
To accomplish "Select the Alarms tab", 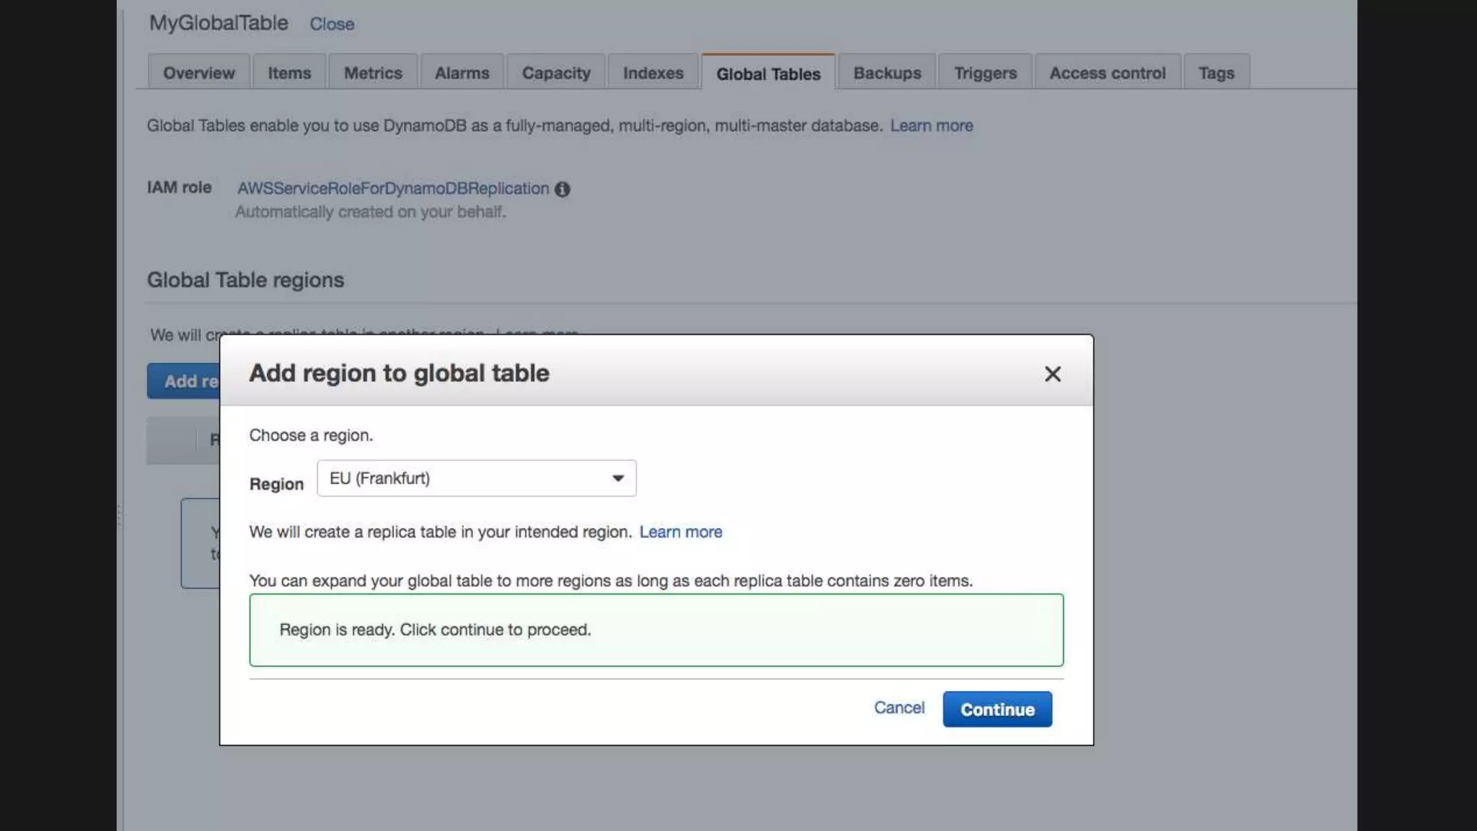I will click(x=462, y=73).
